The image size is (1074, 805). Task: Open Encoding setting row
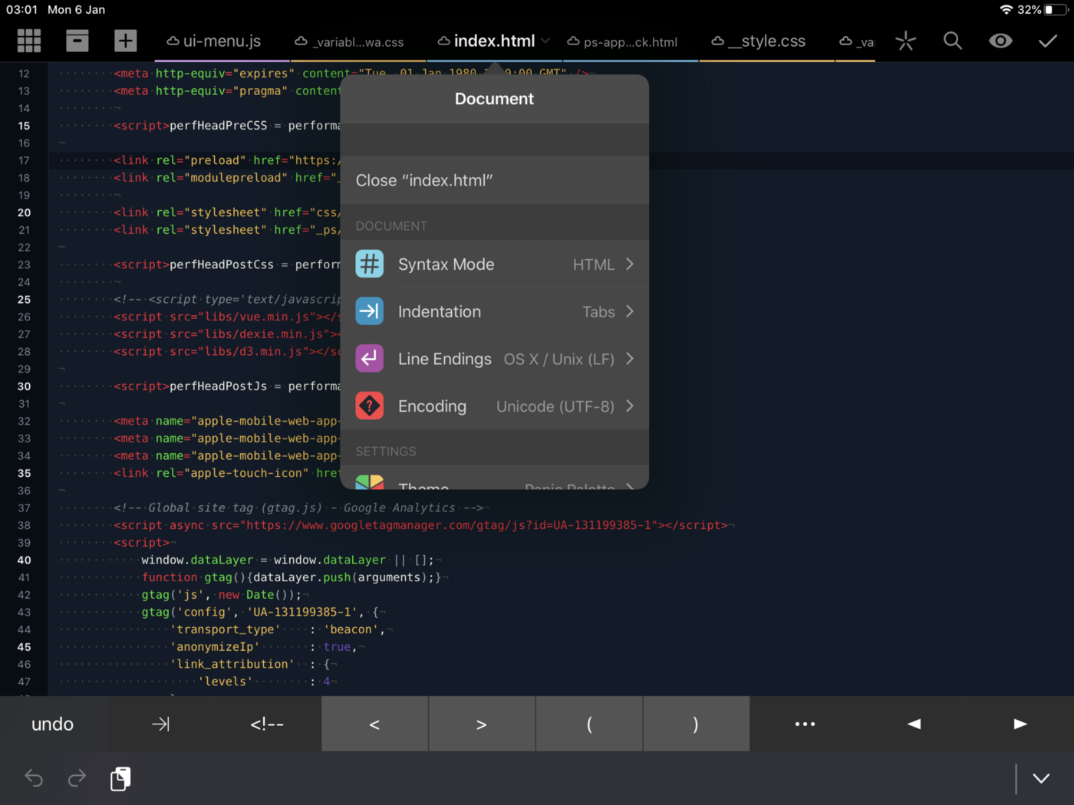495,406
